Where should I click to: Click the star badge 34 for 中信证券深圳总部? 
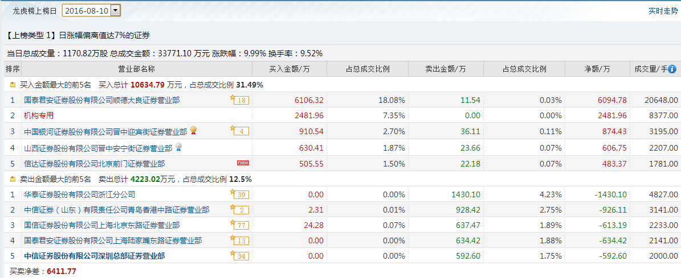pyautogui.click(x=240, y=255)
